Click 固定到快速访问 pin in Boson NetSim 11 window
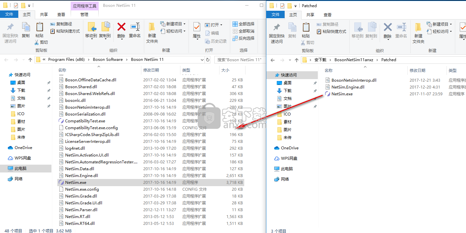 click(x=11, y=33)
